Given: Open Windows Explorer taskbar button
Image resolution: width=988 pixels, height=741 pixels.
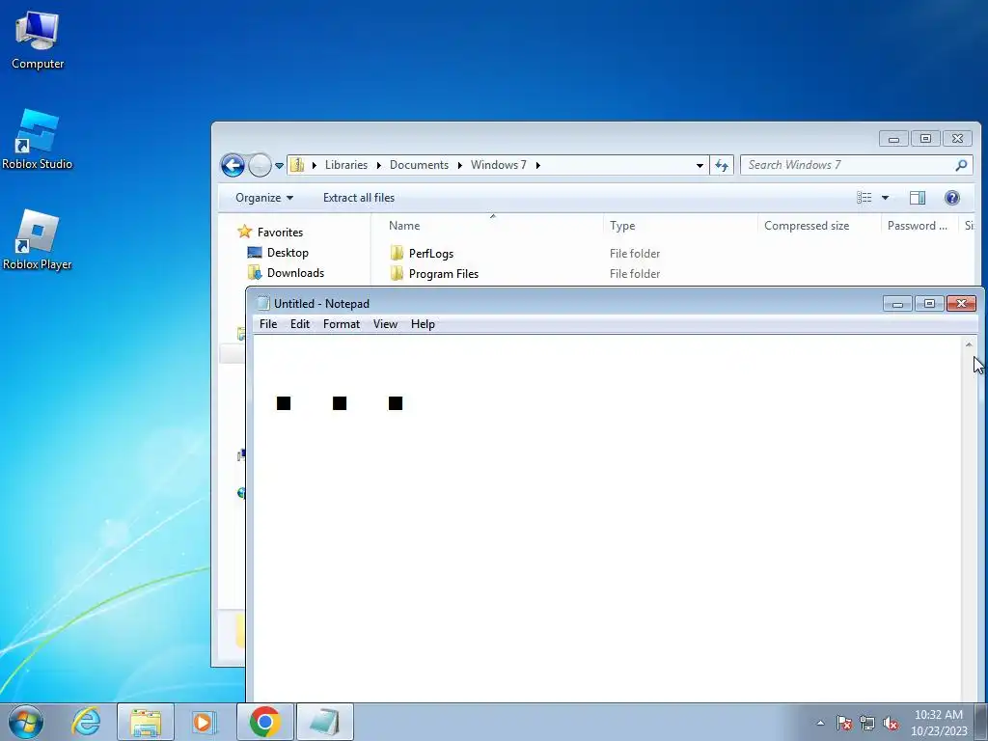Looking at the screenshot, I should coord(146,722).
